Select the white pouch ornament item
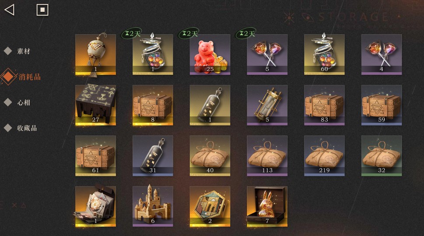The width and height of the screenshot is (424, 236). (x=95, y=55)
